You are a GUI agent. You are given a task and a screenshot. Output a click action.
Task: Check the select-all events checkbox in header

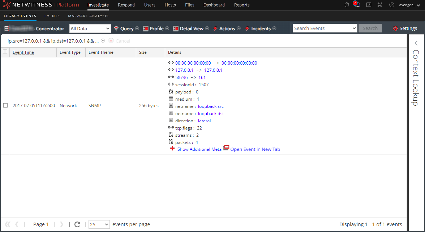[x=5, y=52]
